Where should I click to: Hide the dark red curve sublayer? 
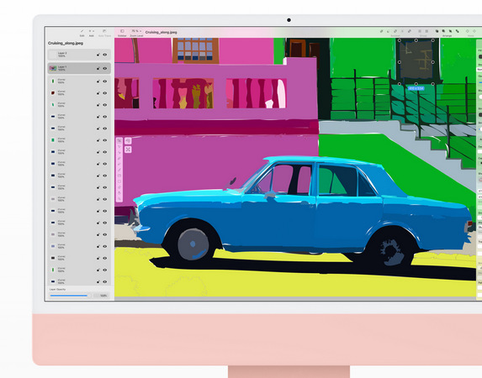[105, 93]
